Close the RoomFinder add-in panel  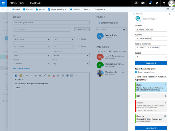coord(169,14)
